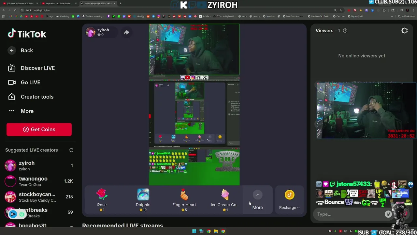Click the address bar URL tiktok.com/@zyiroh/live
The height and width of the screenshot is (235, 417).
[x=37, y=10]
